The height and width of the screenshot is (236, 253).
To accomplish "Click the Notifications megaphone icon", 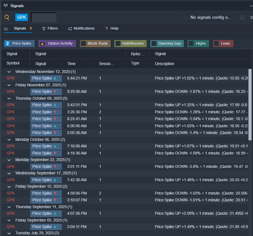I will pos(70,28).
